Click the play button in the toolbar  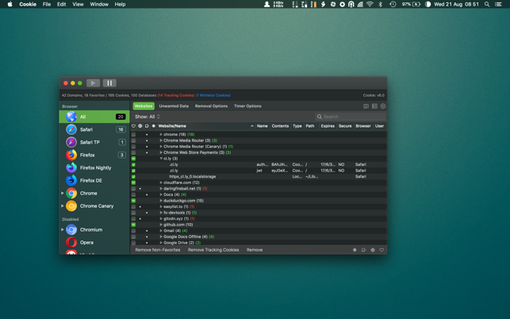point(93,83)
